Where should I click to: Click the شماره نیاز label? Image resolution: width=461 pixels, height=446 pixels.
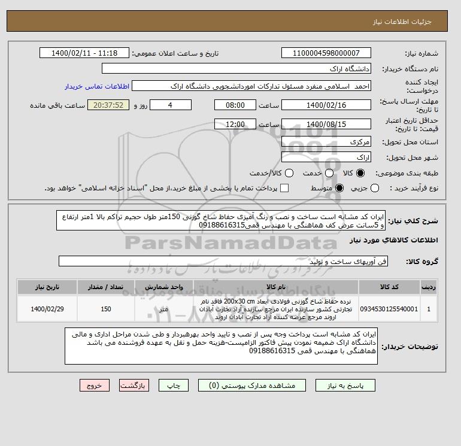coord(421,53)
